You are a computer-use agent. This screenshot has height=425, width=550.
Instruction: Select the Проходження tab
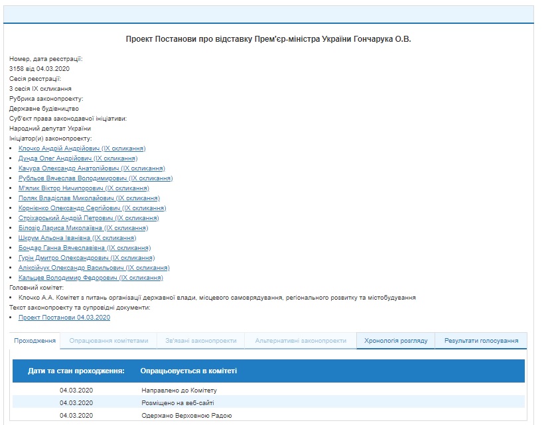point(34,341)
